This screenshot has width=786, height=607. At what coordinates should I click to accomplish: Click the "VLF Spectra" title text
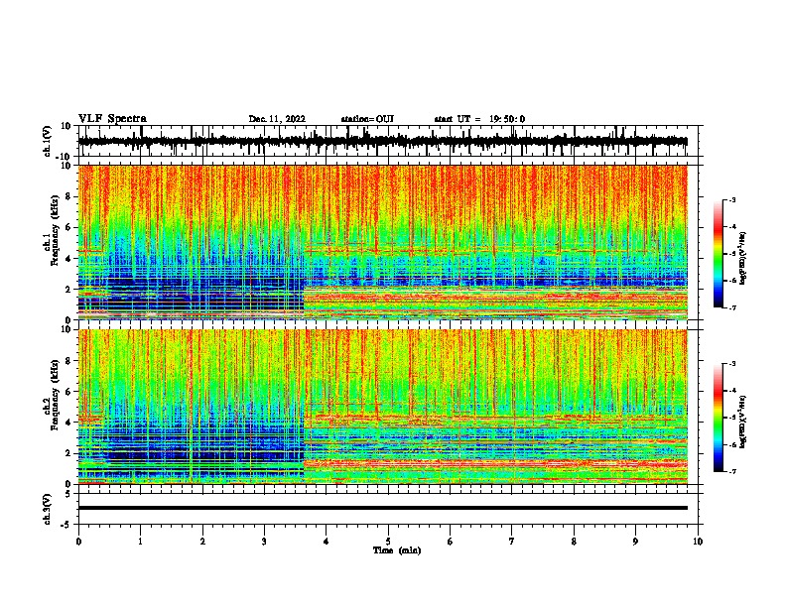point(112,119)
